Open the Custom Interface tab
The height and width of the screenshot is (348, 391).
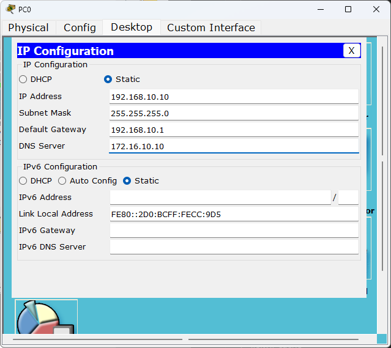(211, 28)
